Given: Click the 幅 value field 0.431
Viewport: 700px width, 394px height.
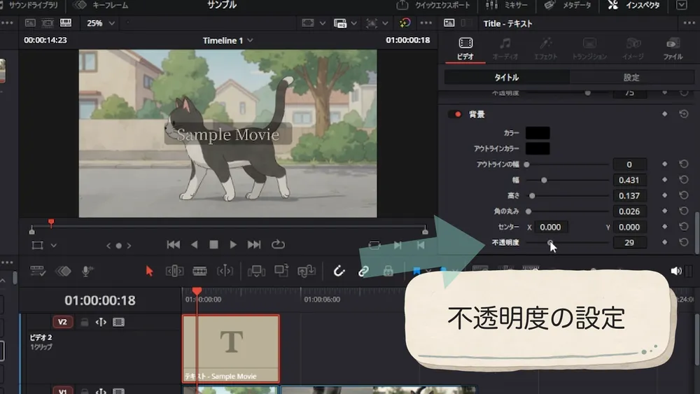Looking at the screenshot, I should (629, 181).
